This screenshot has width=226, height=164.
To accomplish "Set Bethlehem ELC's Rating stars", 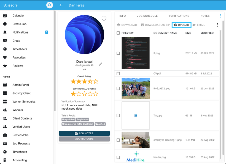I will pyautogui.click(x=84, y=94).
